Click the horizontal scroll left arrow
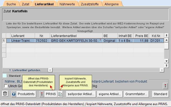Screen dimensions: 171x107 pos(50,70)
